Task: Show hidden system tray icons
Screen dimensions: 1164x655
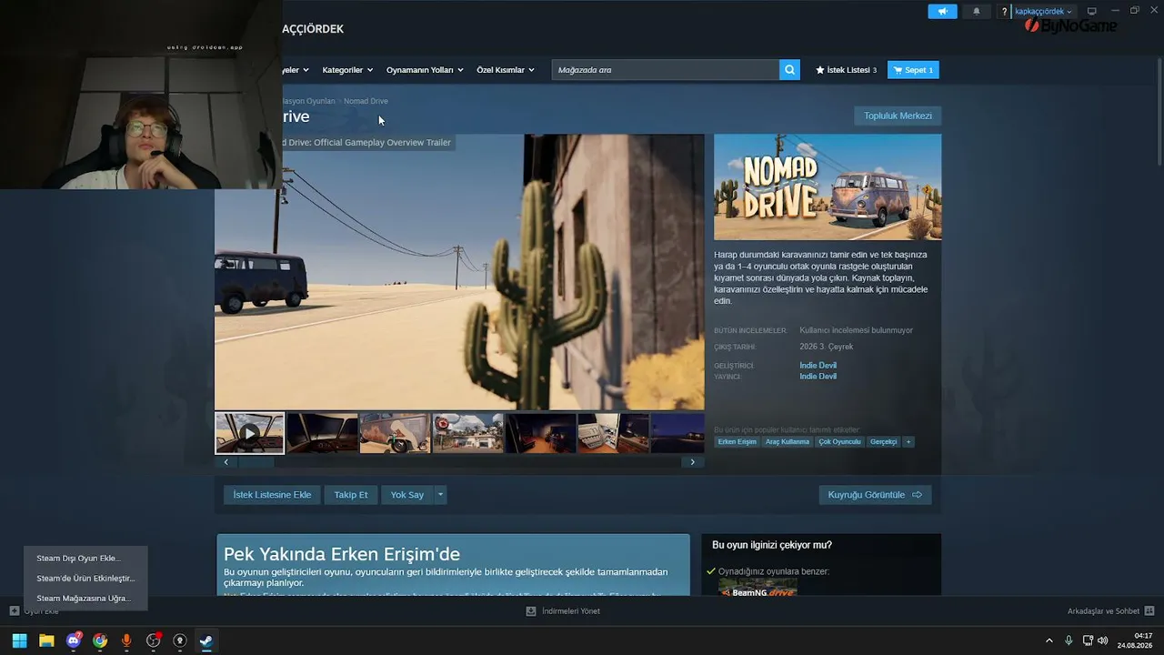Action: pos(1049,640)
